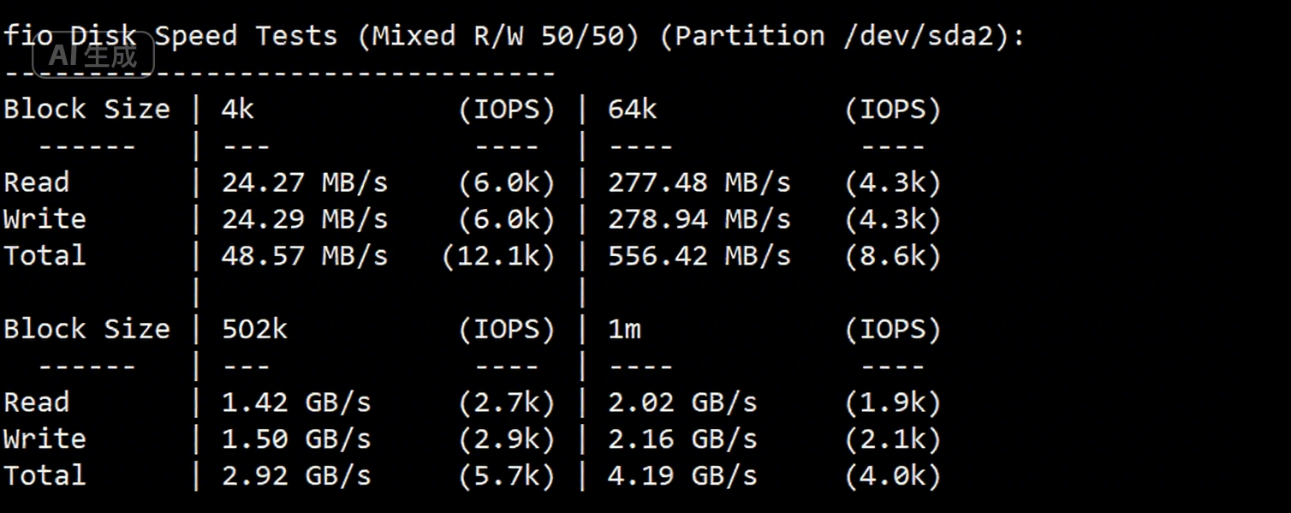Click the AI生成 watermark badge
1291x513 pixels.
(93, 57)
